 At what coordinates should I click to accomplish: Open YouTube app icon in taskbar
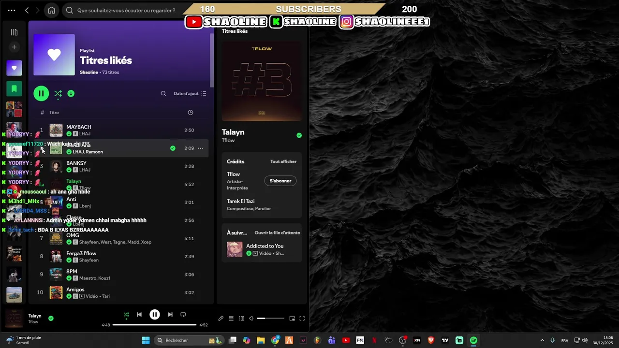(346, 340)
